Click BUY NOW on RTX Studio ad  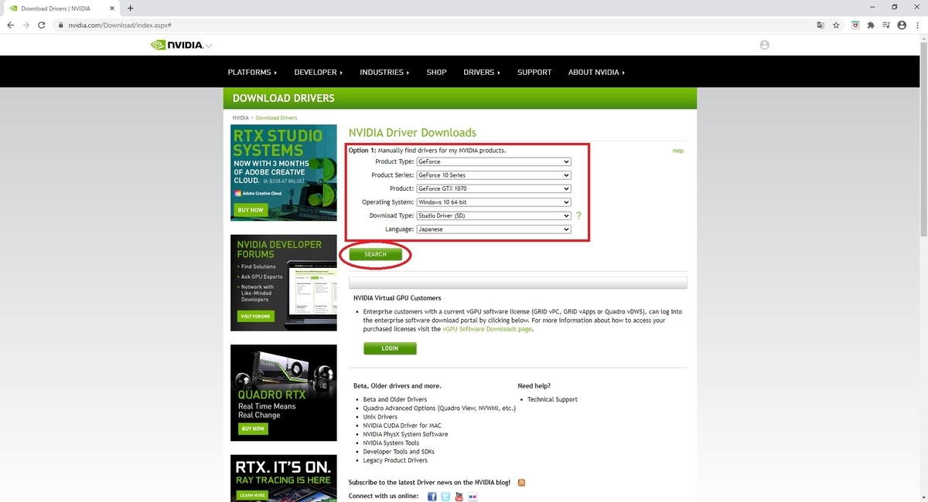pos(251,209)
